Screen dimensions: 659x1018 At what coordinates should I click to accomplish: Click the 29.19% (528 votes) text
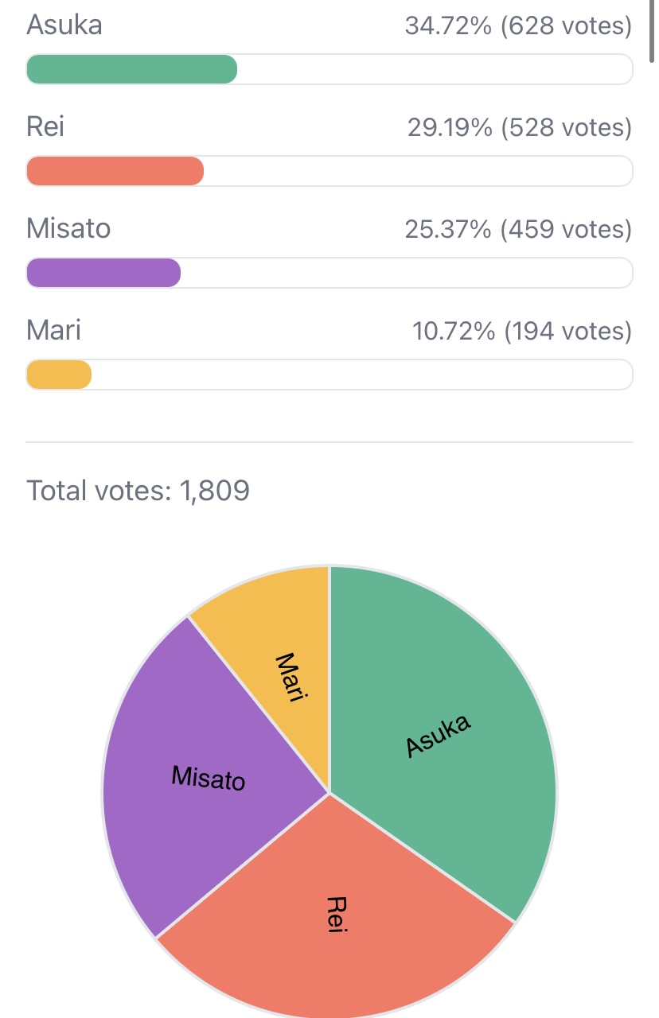coord(520,128)
